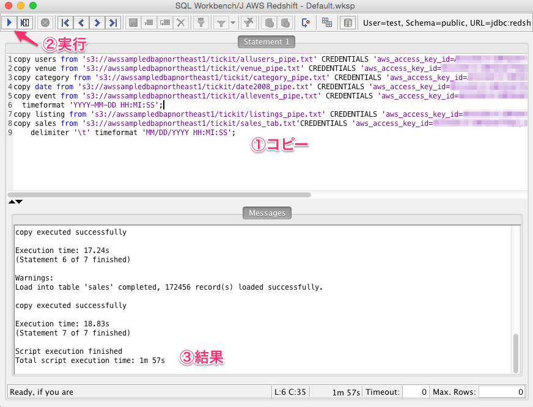Screen dimensions: 533x407
Task: Click the green zoom window button
Action: pyautogui.click(x=33, y=5)
